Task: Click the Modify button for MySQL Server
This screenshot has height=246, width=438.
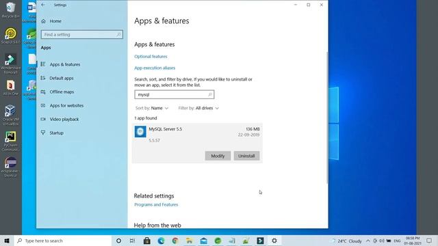Action: point(218,156)
